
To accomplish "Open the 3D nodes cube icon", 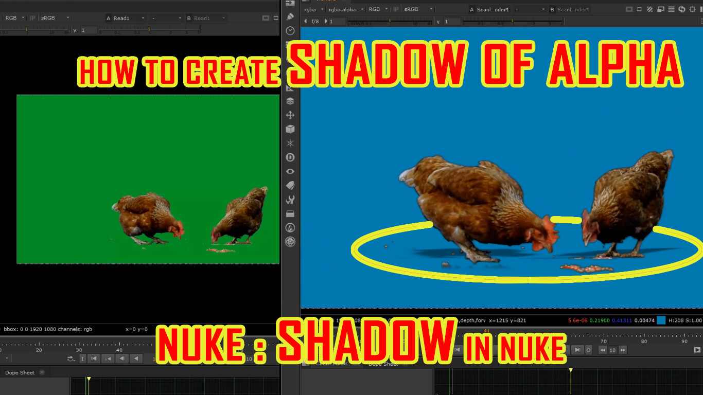I will click(x=290, y=129).
